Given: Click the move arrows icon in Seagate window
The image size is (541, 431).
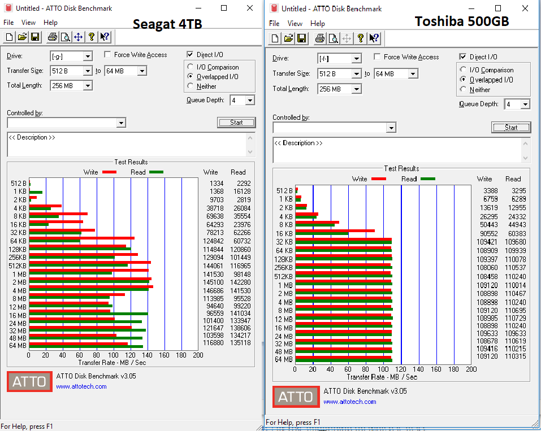Looking at the screenshot, I should pyautogui.click(x=79, y=37).
